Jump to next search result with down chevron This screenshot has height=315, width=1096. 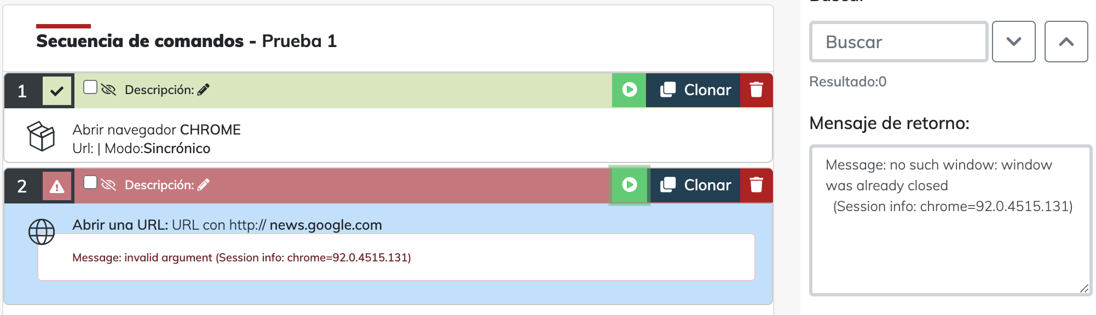click(1013, 42)
